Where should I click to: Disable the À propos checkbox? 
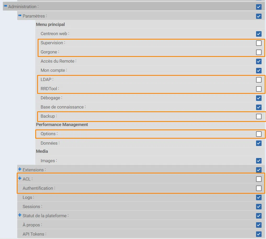259,225
